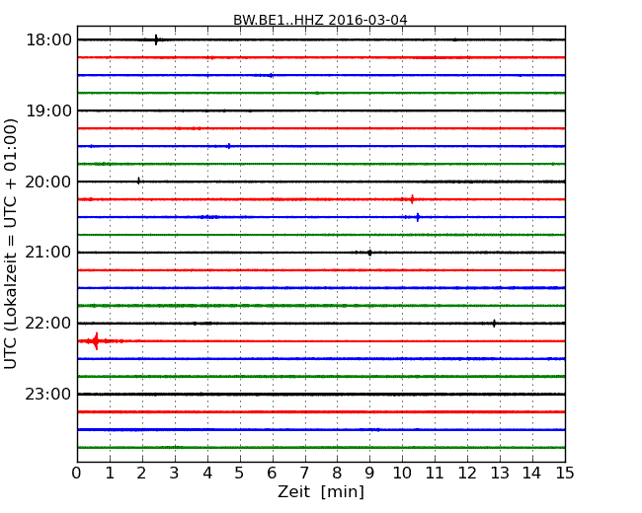The height and width of the screenshot is (513, 642).
Task: Click the 7 tick label on the minutes axis
Action: pos(304,473)
